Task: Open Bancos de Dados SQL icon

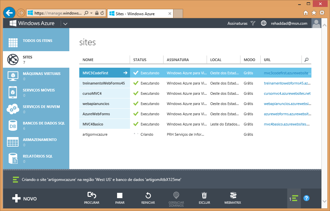Action: (x=13, y=125)
